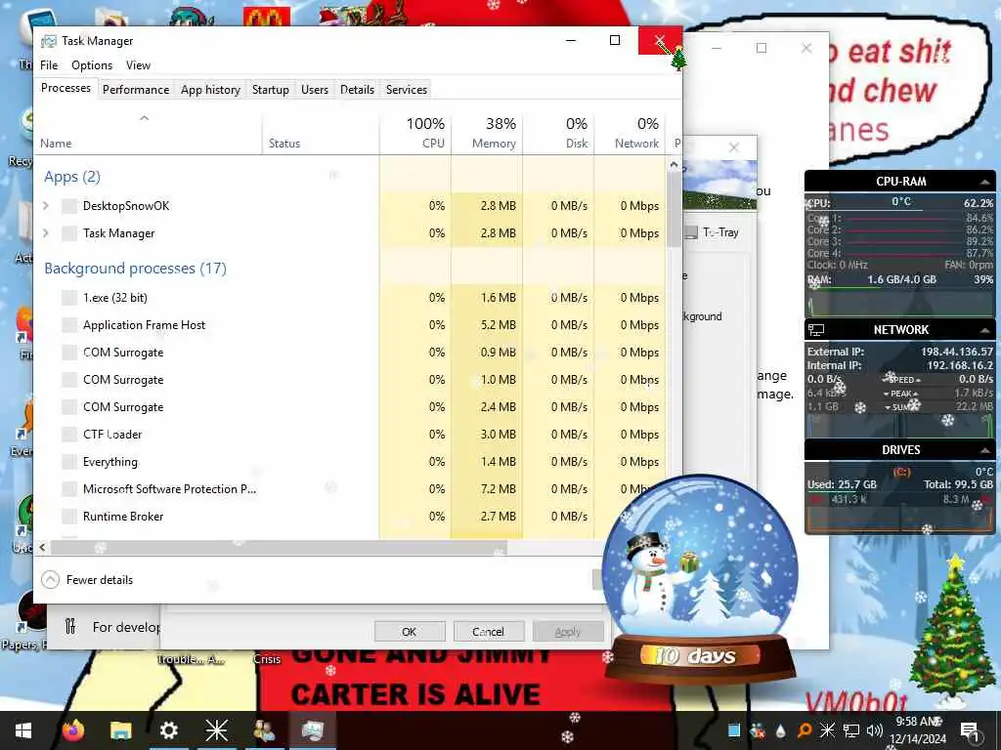Collapse the NETWORK widget section

pos(984,330)
